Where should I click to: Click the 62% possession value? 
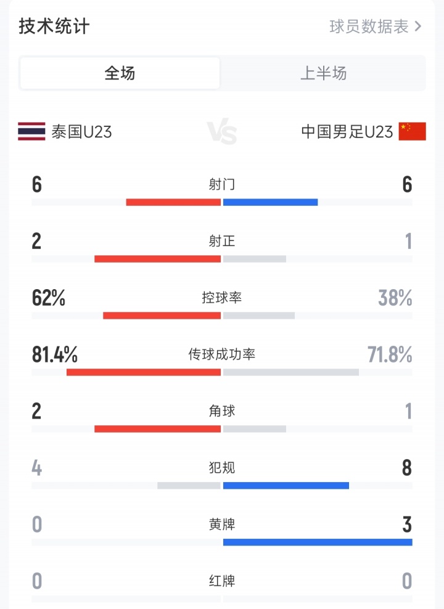click(49, 298)
